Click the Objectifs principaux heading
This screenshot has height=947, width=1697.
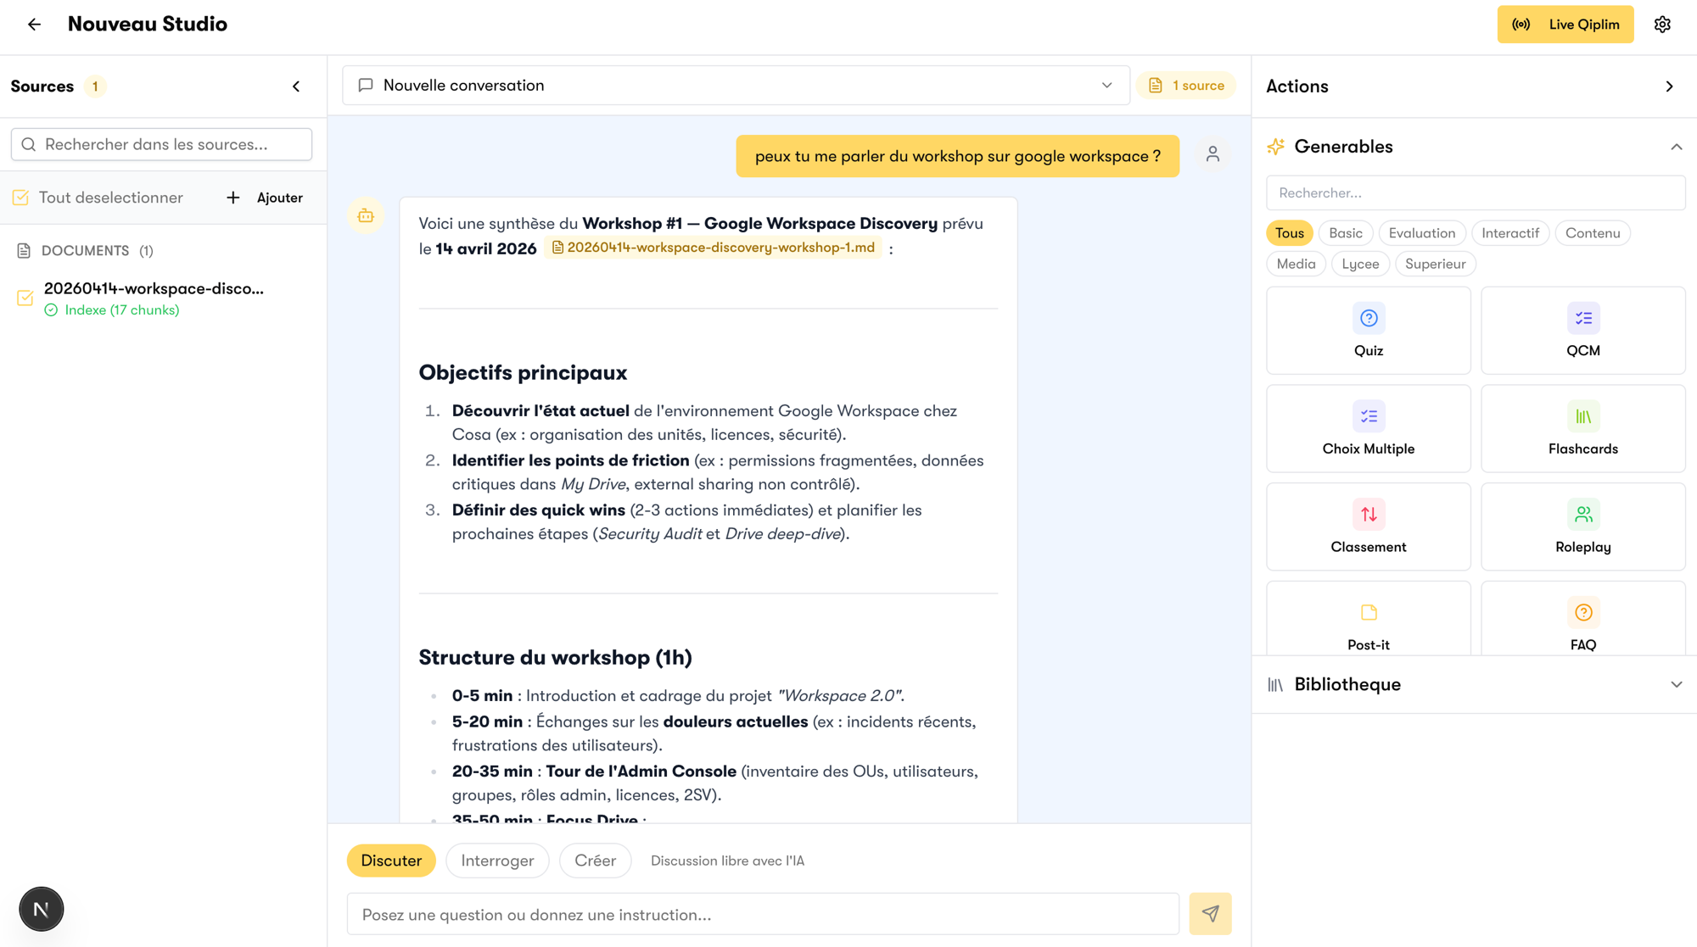523,373
